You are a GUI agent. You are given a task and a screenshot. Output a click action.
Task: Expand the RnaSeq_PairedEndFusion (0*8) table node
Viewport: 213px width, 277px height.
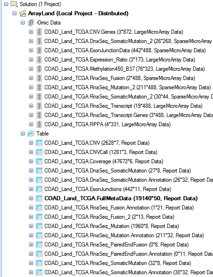(31, 244)
